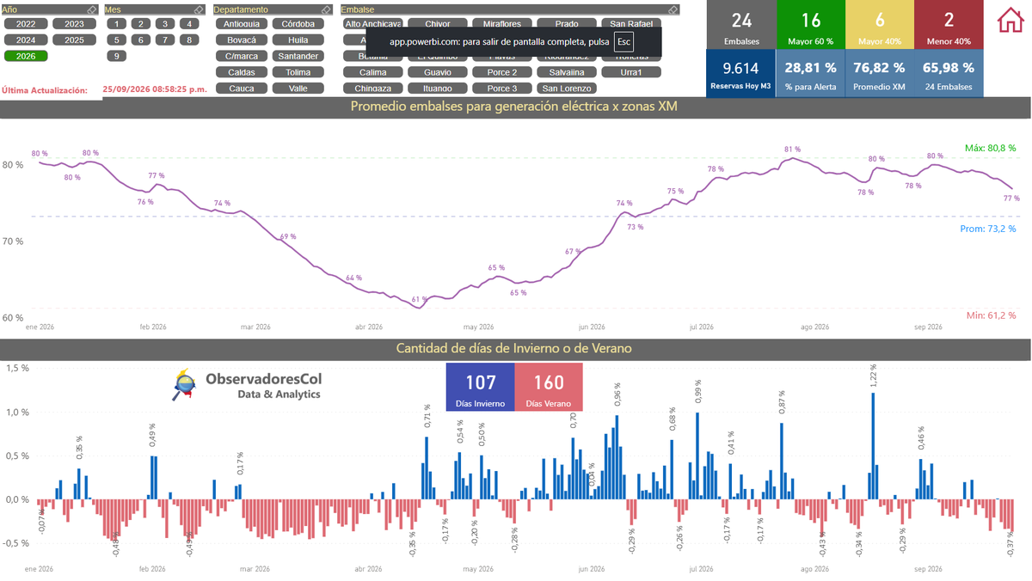Select the Calima reservoir

[372, 72]
